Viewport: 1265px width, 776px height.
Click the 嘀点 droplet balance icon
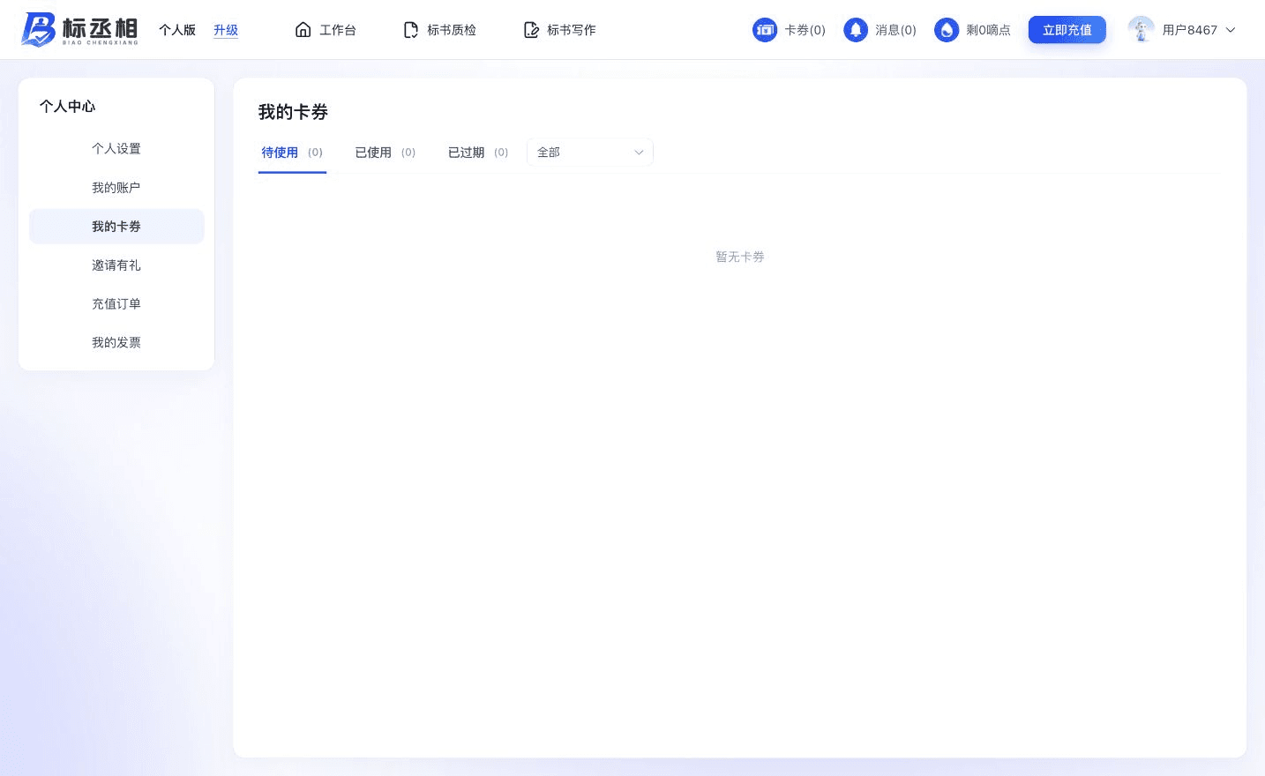pos(947,30)
